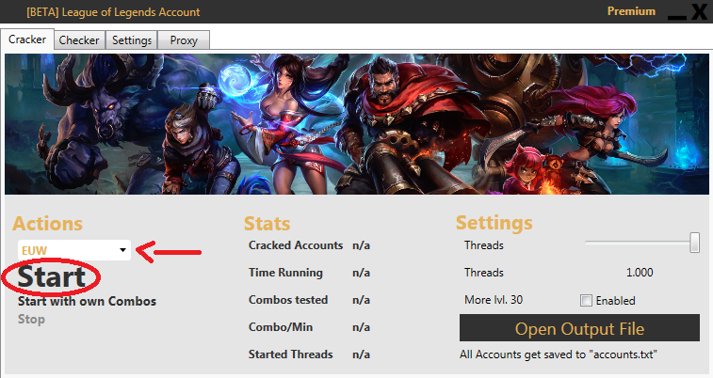
Task: Click the 1.000 threads value
Action: pyautogui.click(x=640, y=273)
